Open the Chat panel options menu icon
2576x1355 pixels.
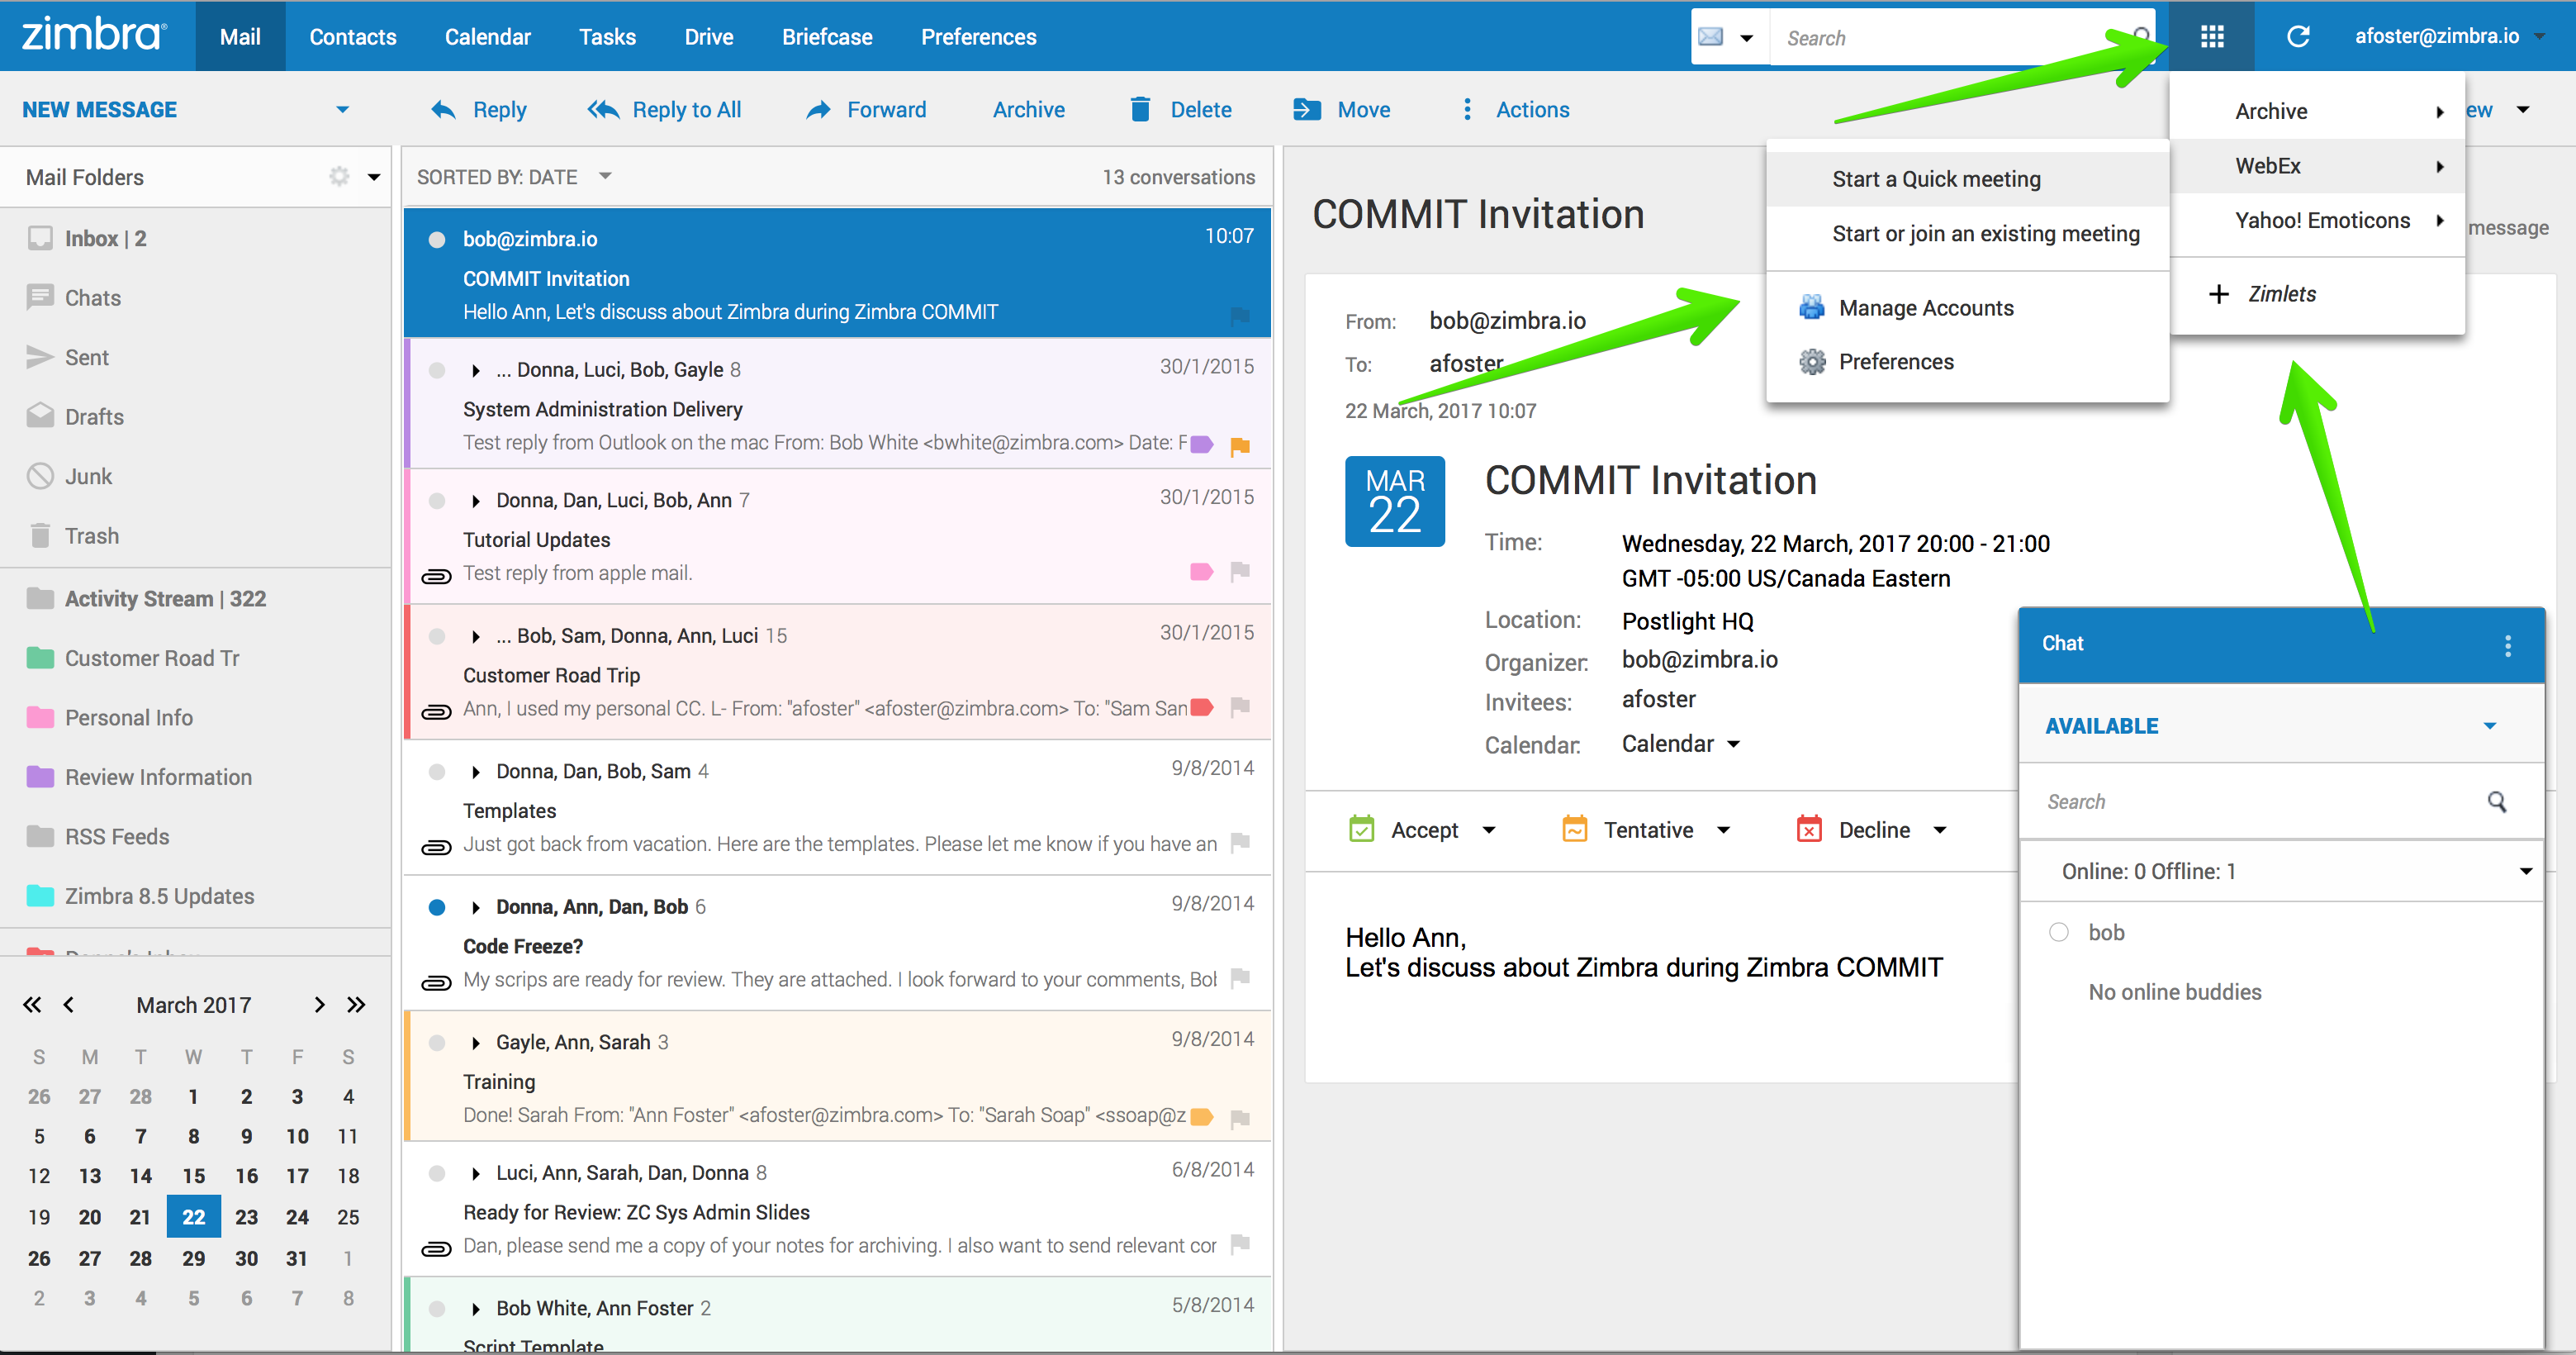[x=2508, y=644]
